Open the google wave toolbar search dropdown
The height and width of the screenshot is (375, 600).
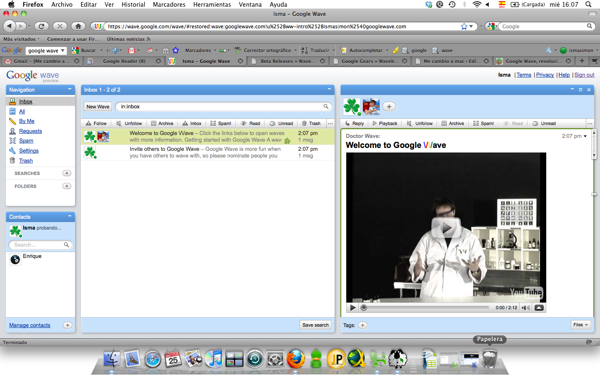coord(63,50)
